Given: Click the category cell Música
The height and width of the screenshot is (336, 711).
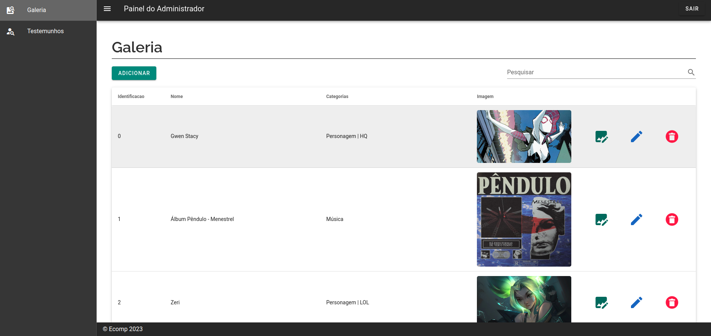Looking at the screenshot, I should [x=335, y=219].
